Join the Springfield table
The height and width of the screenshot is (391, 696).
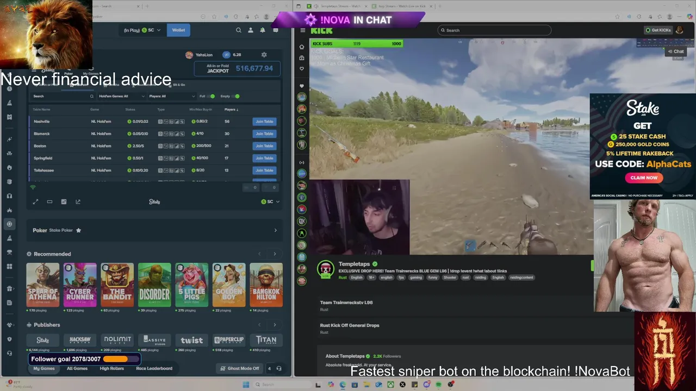264,158
